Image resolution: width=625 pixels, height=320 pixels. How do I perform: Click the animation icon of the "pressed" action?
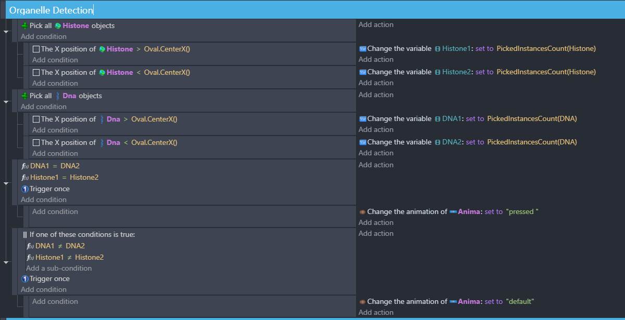(363, 211)
